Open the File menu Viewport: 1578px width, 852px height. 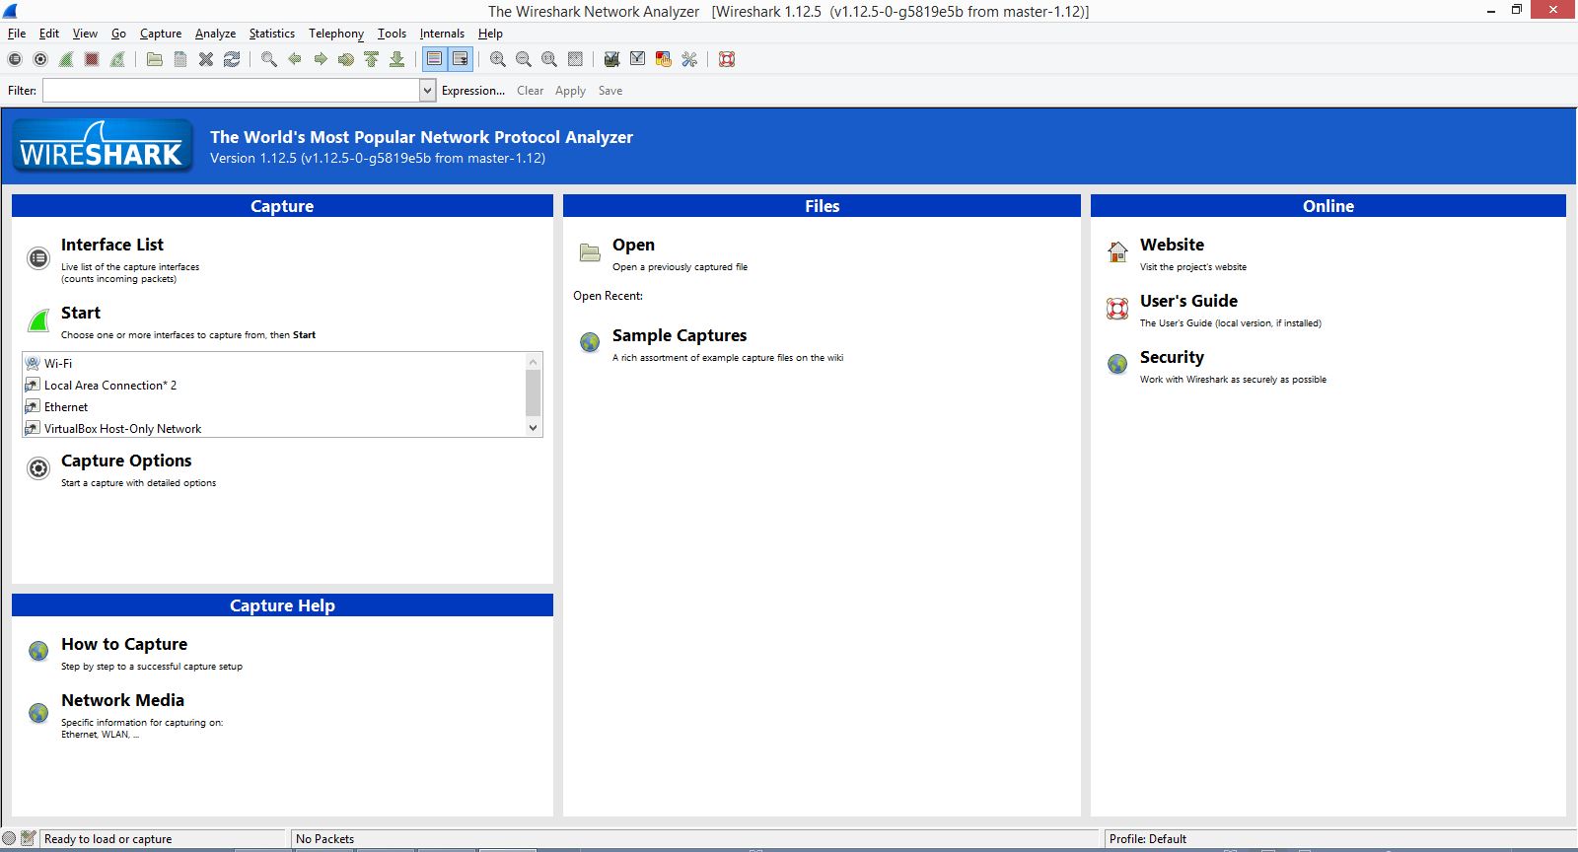tap(17, 34)
